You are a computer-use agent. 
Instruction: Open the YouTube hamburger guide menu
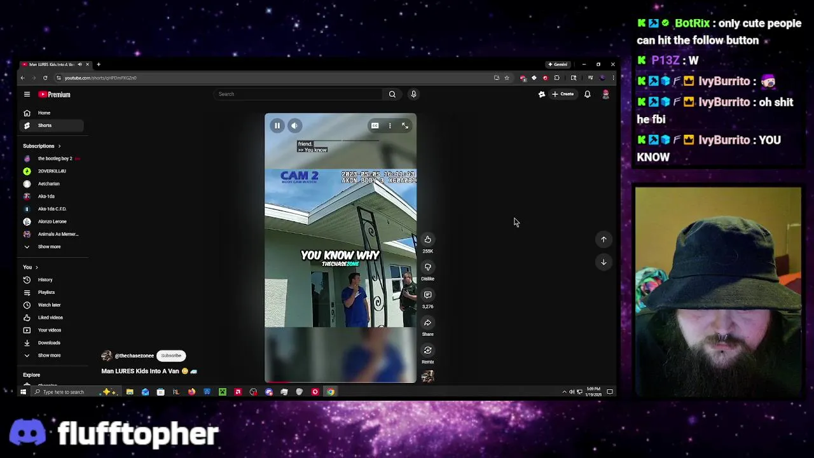pyautogui.click(x=27, y=94)
